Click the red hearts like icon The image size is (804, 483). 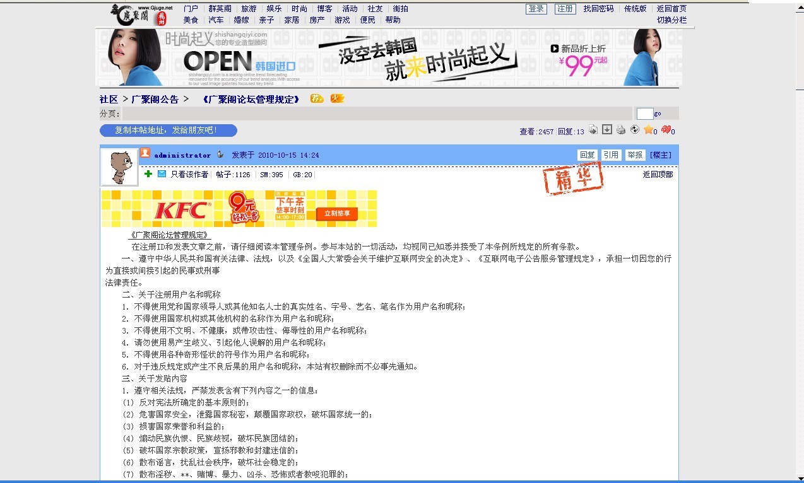(666, 129)
